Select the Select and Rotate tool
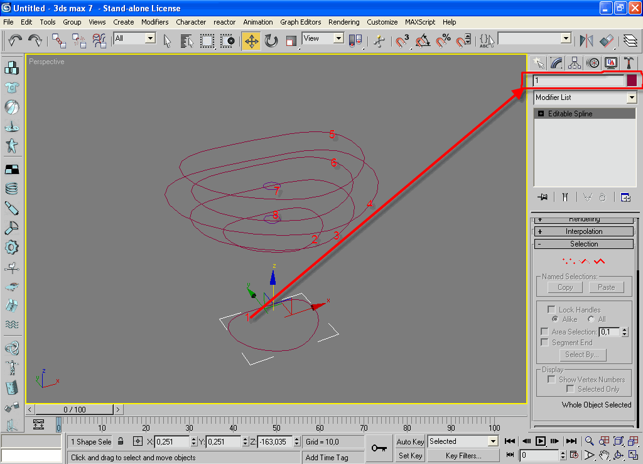 [271, 41]
